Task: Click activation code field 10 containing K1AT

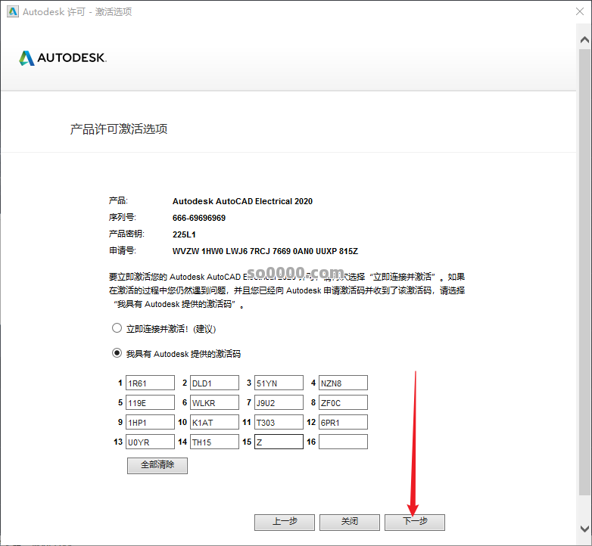Action: click(x=214, y=422)
